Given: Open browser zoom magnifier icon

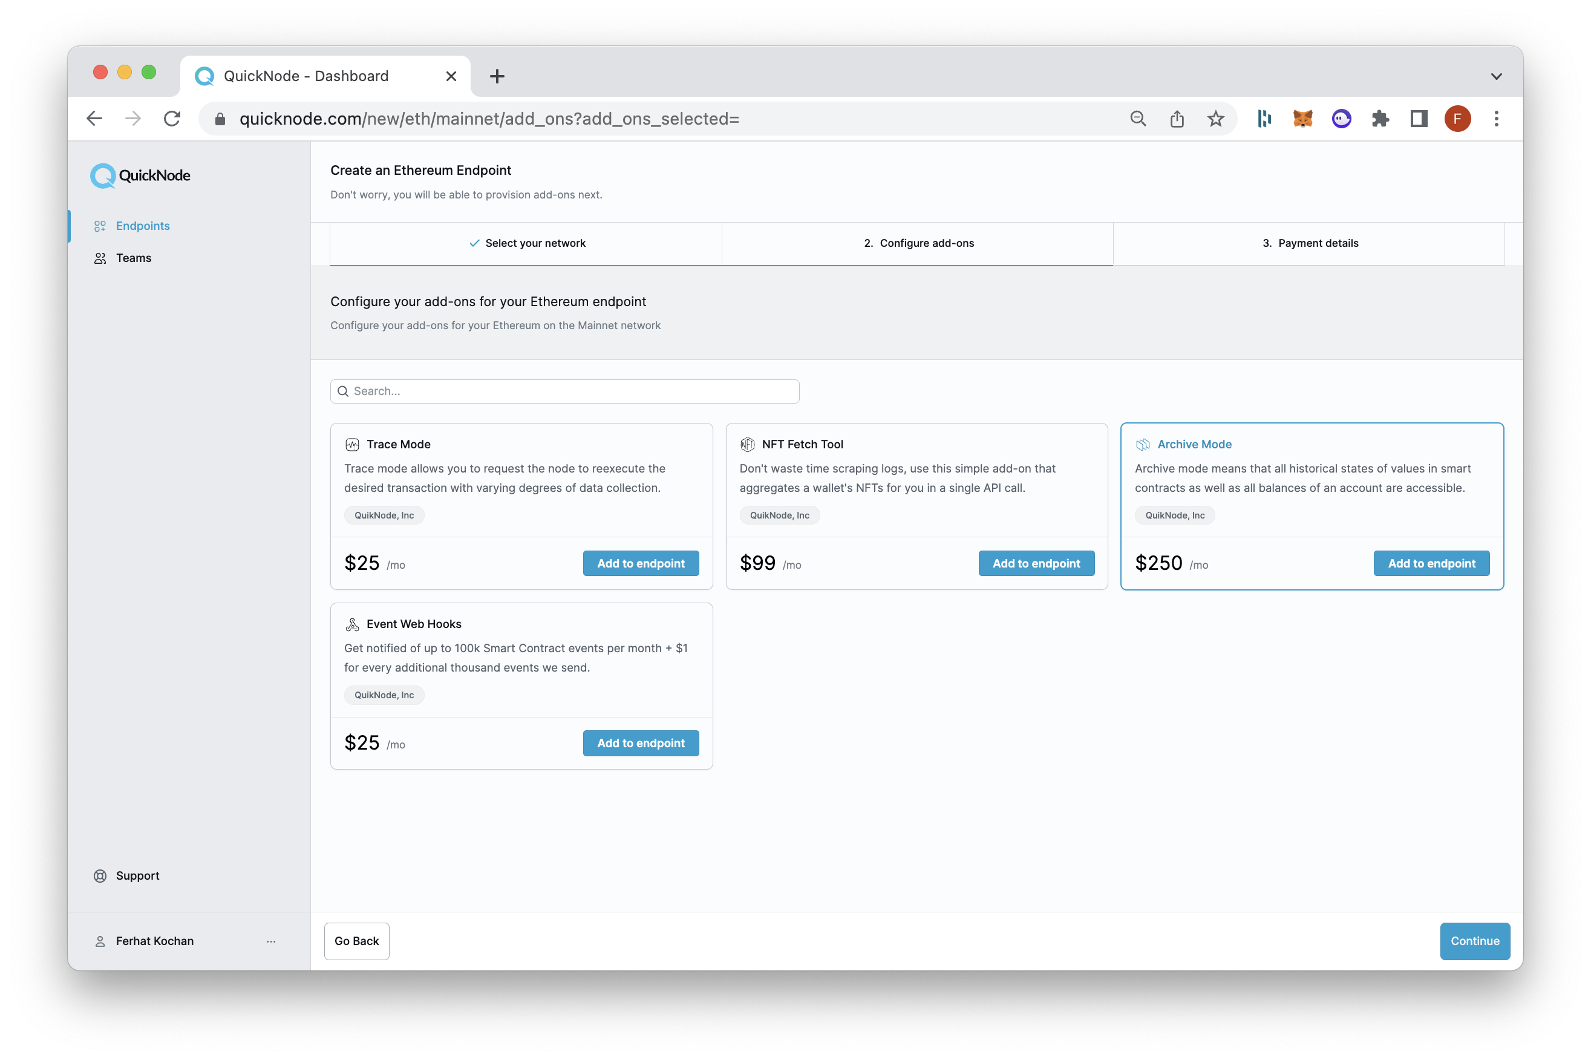Looking at the screenshot, I should [1138, 119].
